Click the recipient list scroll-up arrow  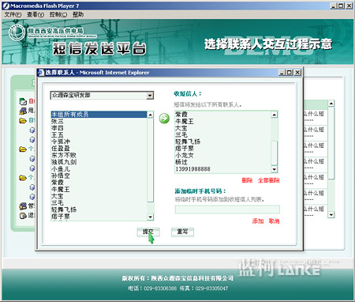pyautogui.click(x=275, y=115)
